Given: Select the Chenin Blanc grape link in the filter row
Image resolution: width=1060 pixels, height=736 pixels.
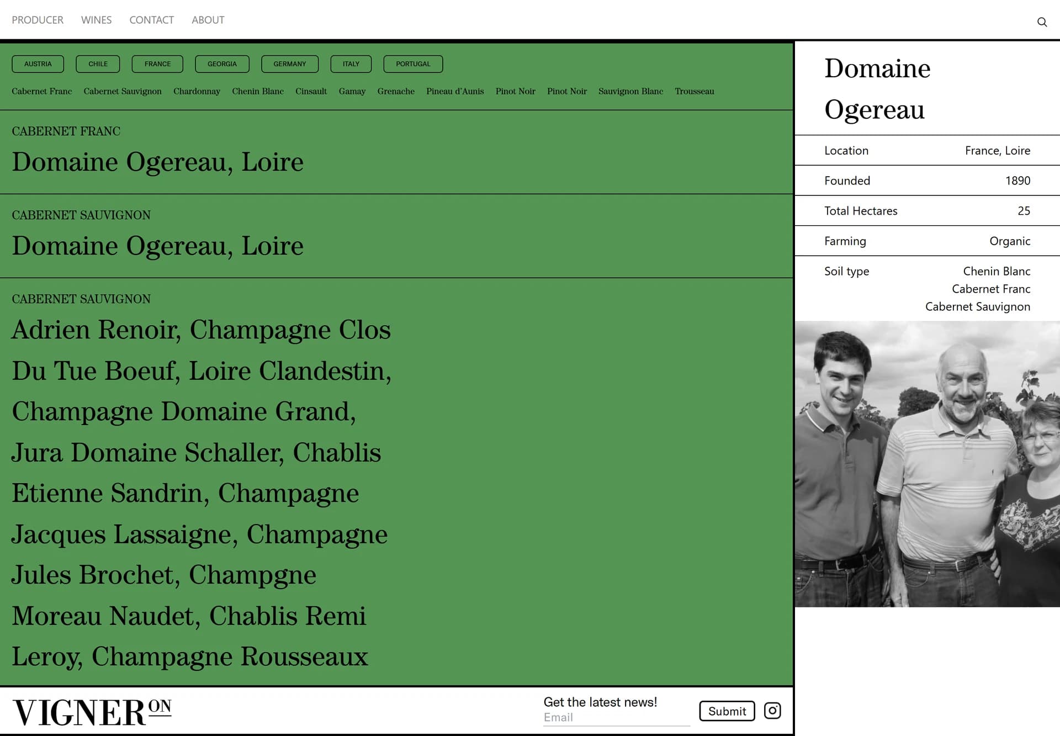Looking at the screenshot, I should (x=258, y=91).
